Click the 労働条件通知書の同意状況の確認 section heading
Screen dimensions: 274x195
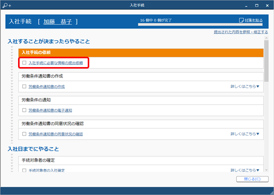pyautogui.click(x=53, y=124)
